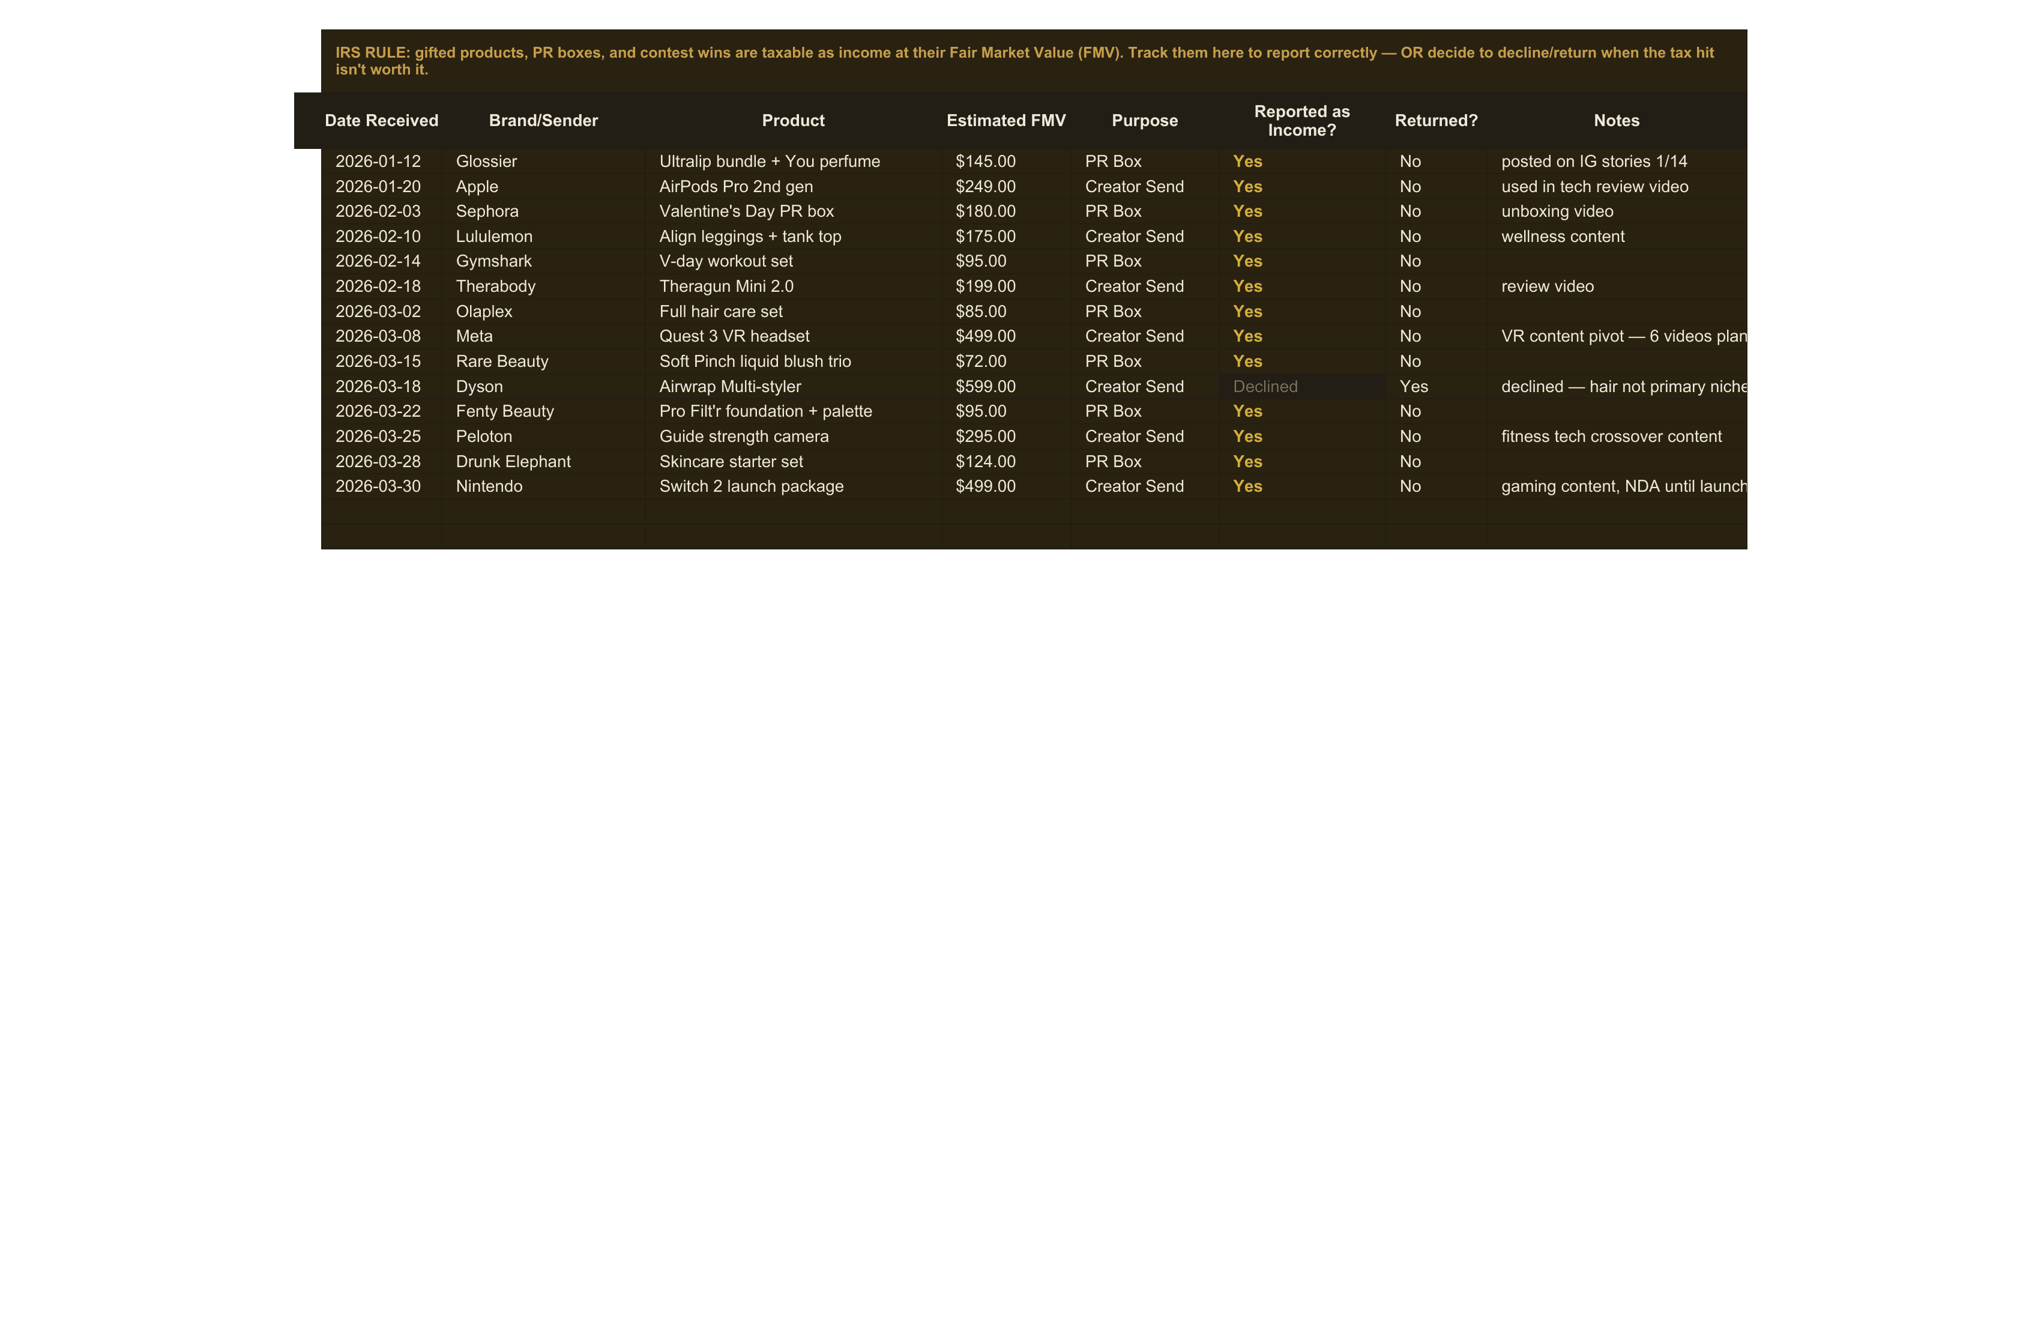The height and width of the screenshot is (1321, 2041).
Task: Select the Therabody brand cell
Action: [x=543, y=286]
